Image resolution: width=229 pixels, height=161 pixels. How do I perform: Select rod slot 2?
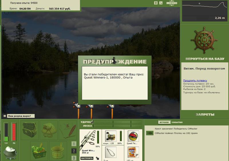pyautogui.click(x=74, y=151)
